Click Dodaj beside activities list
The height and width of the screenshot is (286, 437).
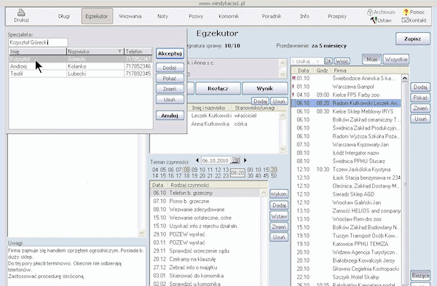pos(279,205)
